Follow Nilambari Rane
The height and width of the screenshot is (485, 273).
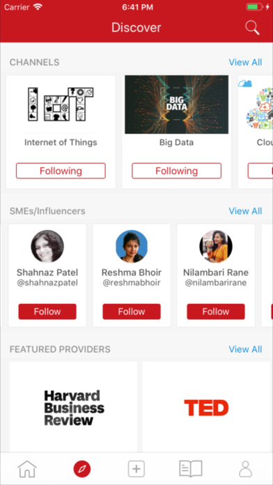tap(216, 311)
